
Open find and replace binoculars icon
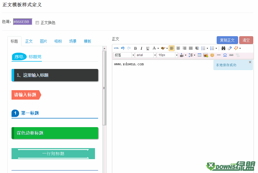point(223,48)
